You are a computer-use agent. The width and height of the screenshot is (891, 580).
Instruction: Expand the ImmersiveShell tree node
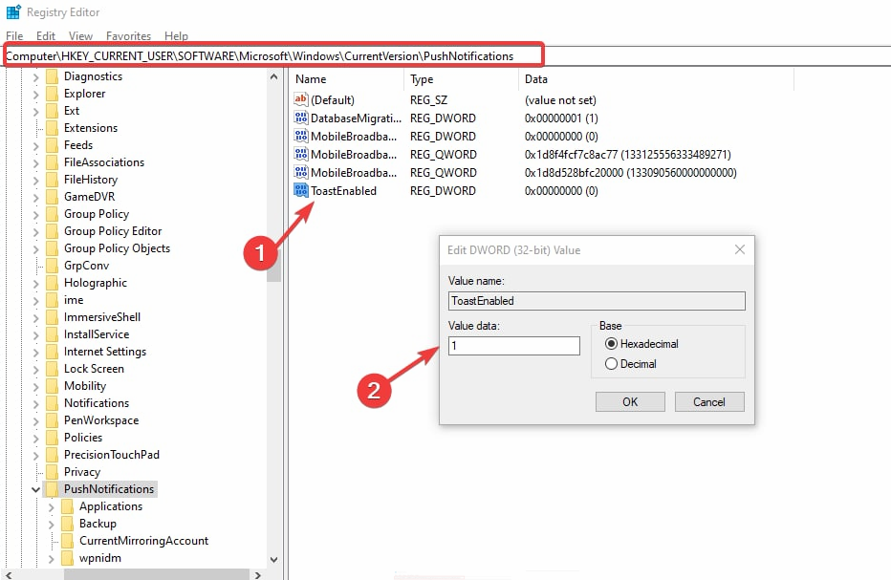tap(35, 318)
